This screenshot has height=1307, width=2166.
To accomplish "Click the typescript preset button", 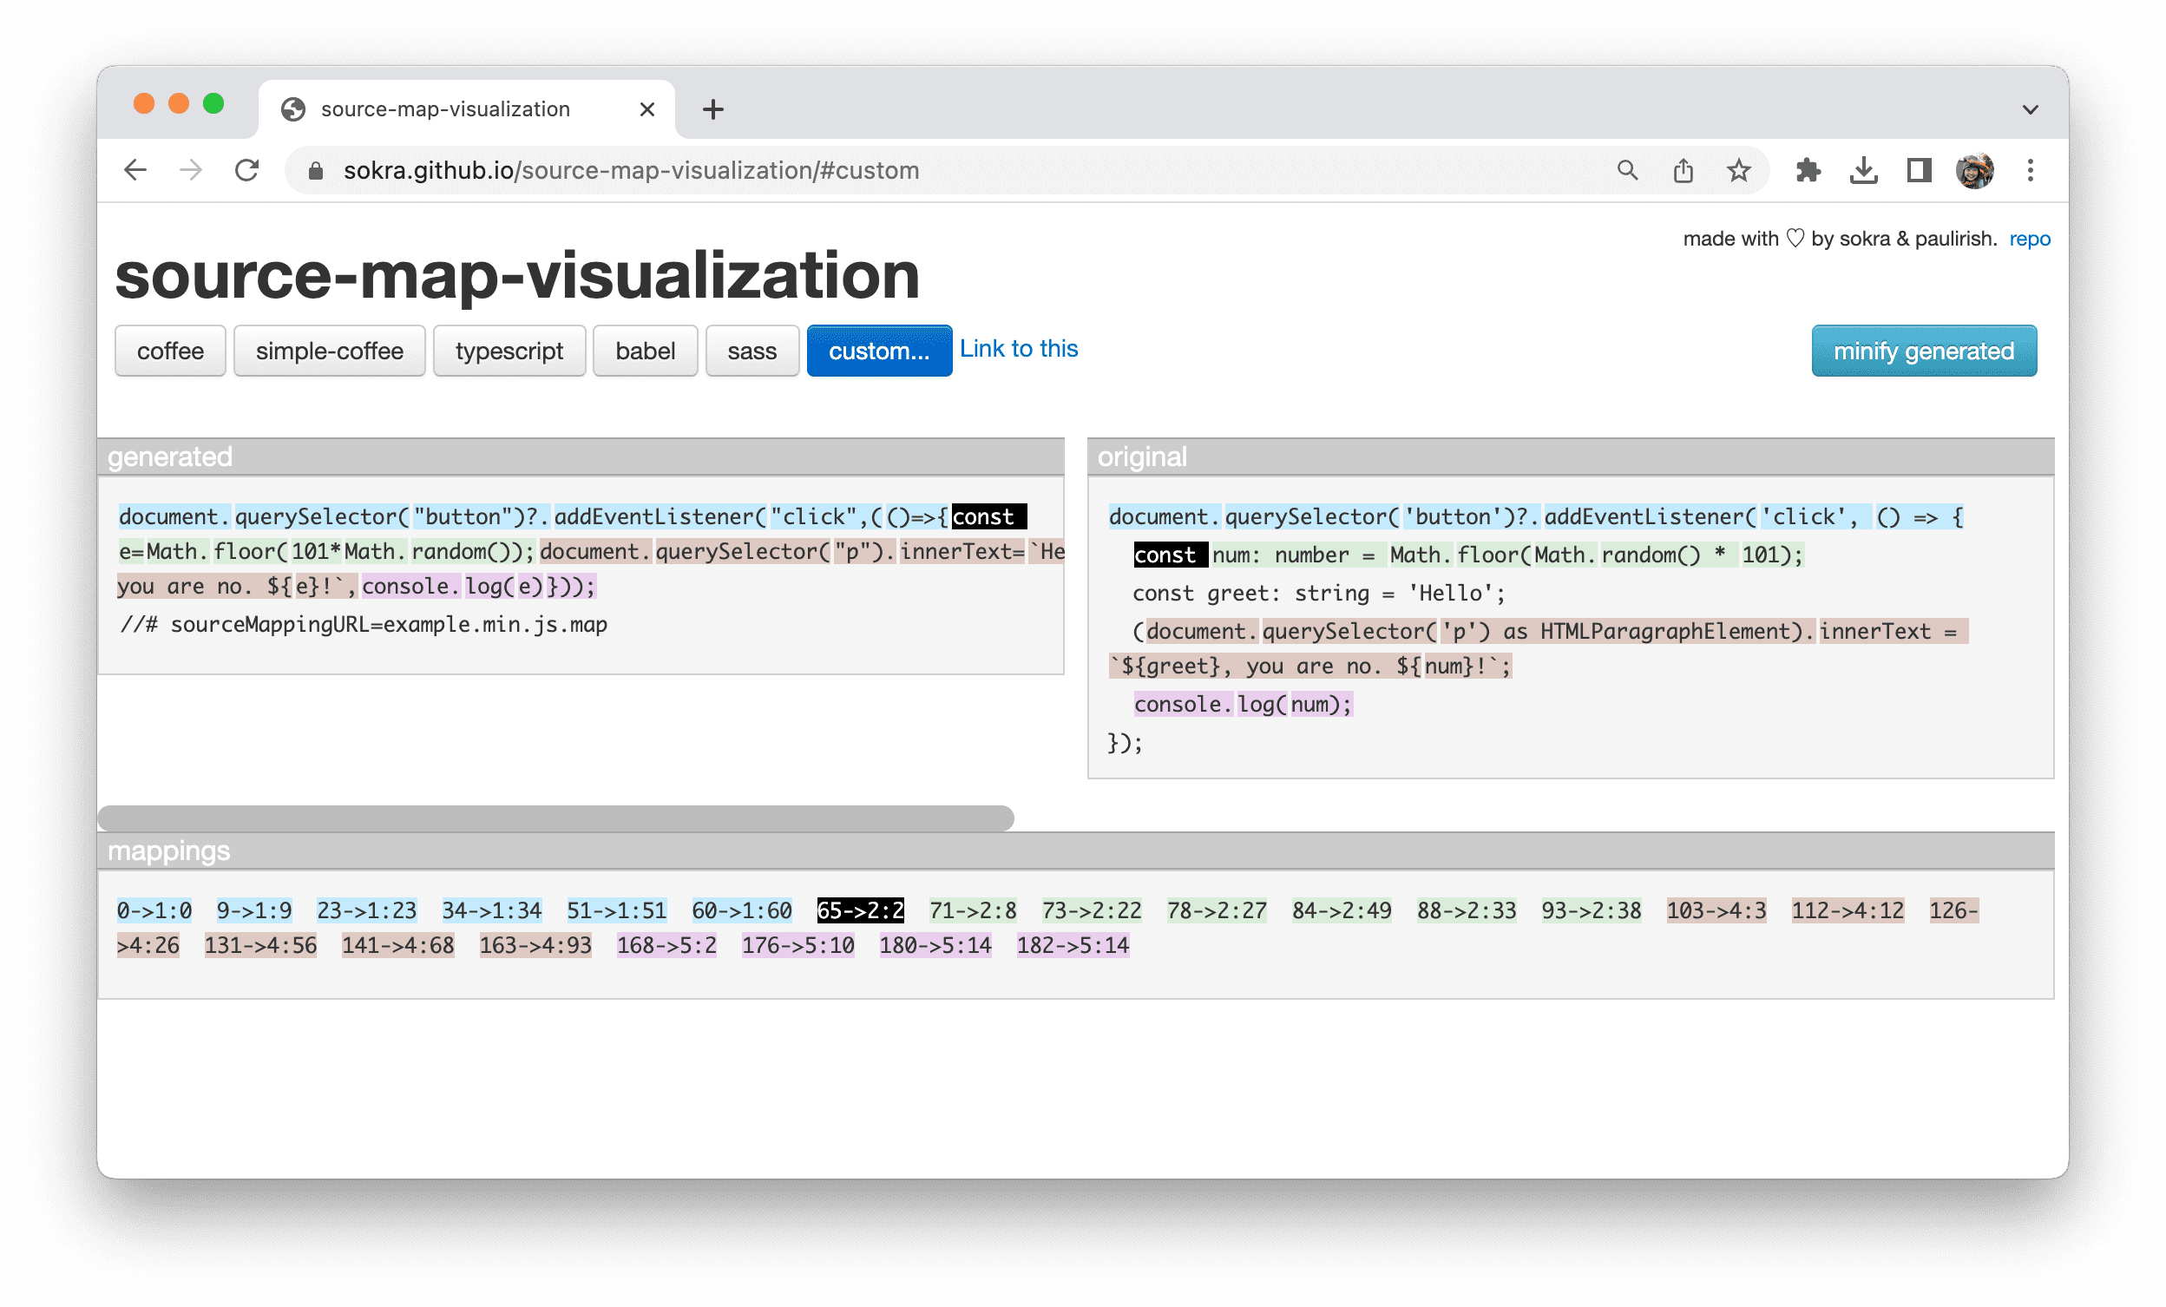I will tap(509, 351).
